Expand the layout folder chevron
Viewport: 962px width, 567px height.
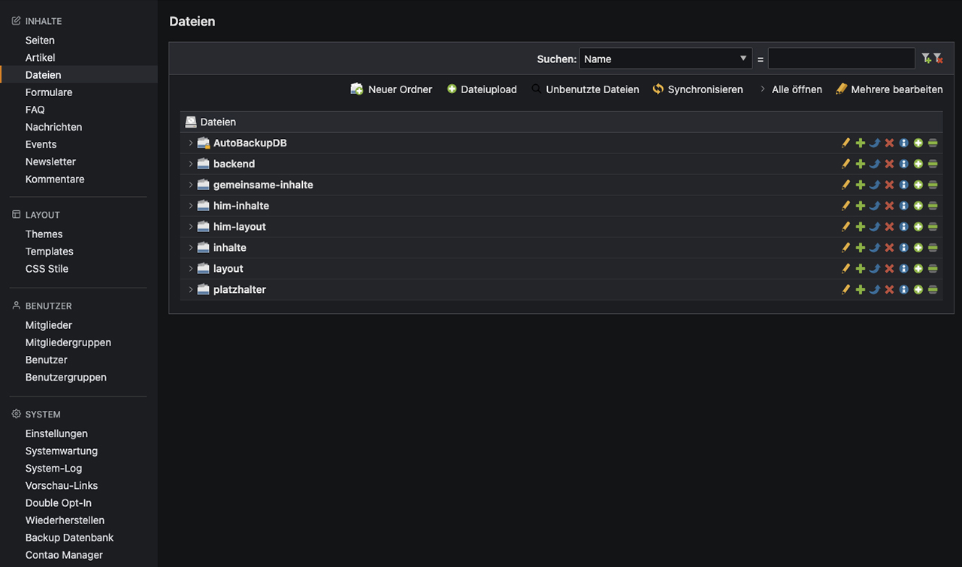[x=191, y=269]
